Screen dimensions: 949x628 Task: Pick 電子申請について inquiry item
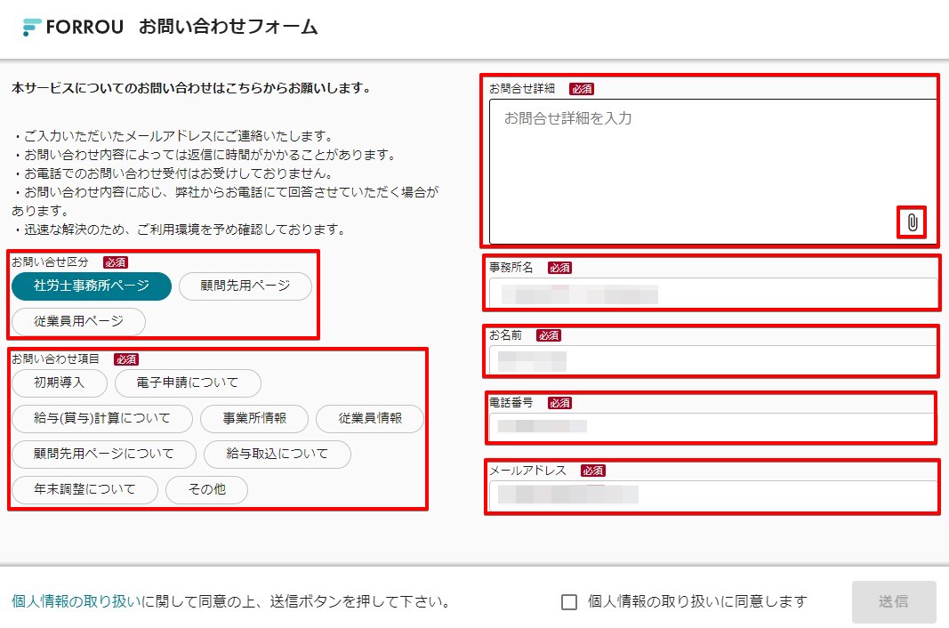(x=188, y=382)
